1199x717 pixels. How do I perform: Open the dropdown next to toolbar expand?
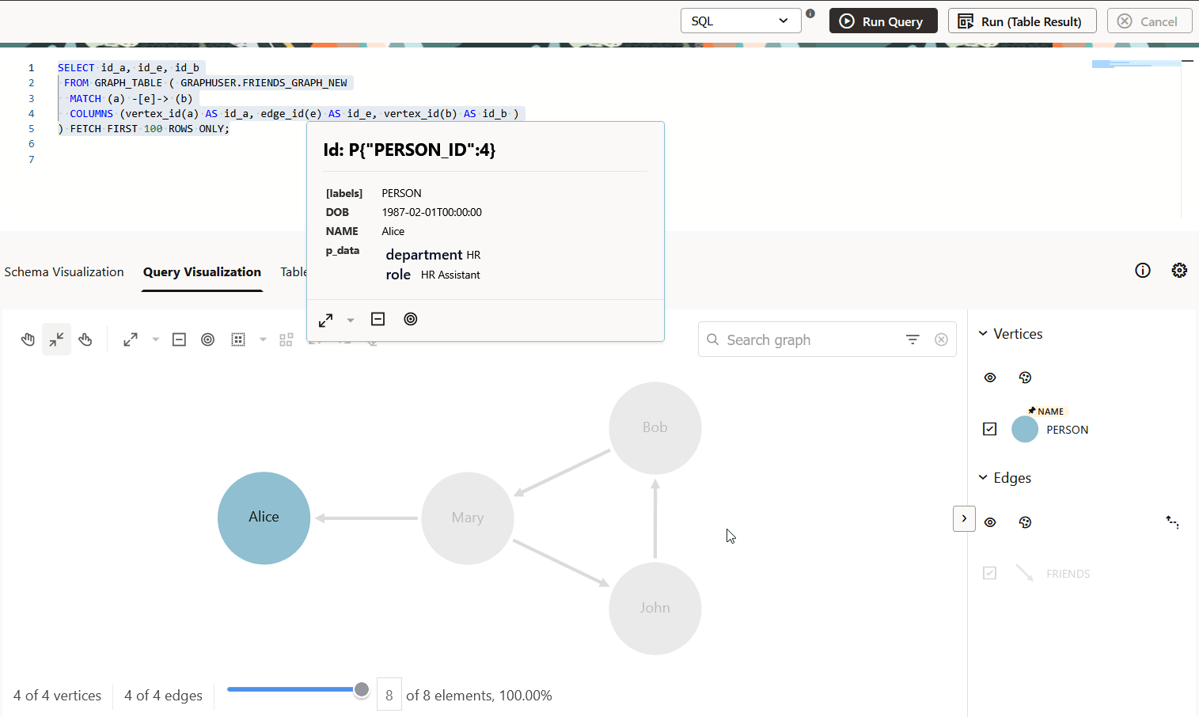tap(155, 340)
